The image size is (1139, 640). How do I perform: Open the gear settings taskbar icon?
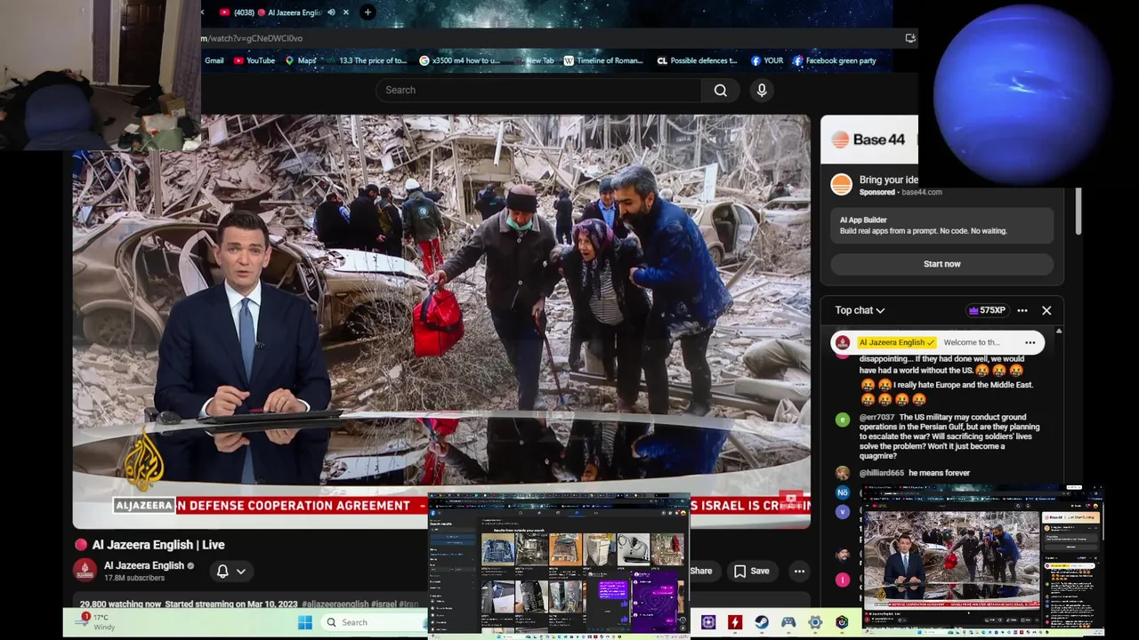click(x=815, y=622)
